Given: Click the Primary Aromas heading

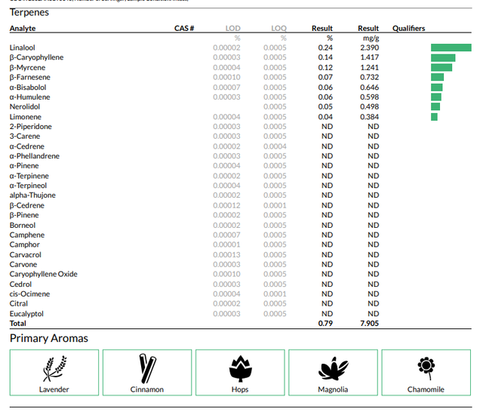Looking at the screenshot, I should pos(48,338).
